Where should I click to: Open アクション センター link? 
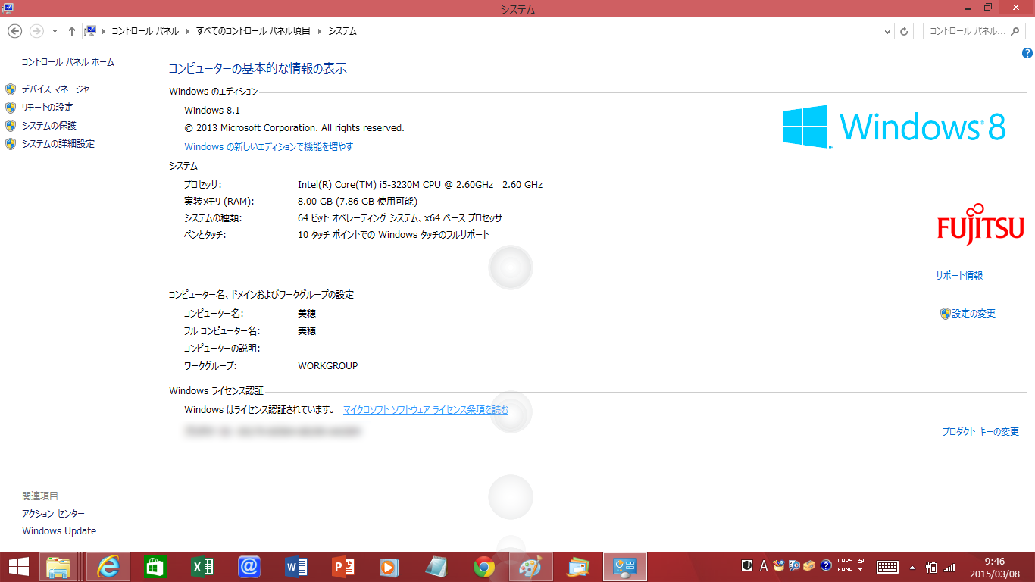coord(53,514)
